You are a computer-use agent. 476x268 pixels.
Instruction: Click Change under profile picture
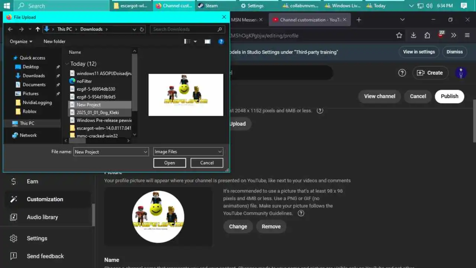[238, 226]
